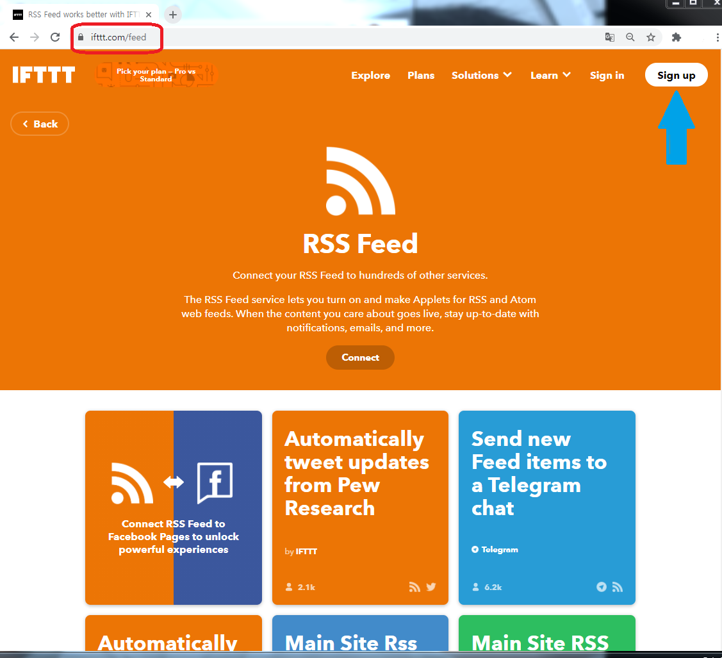Click the IFTTT logo

click(44, 74)
